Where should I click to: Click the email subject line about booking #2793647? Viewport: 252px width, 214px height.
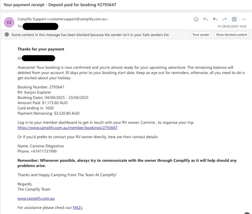pyautogui.click(x=60, y=5)
